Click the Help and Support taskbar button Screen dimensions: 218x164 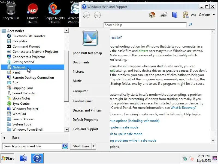tap(37, 158)
